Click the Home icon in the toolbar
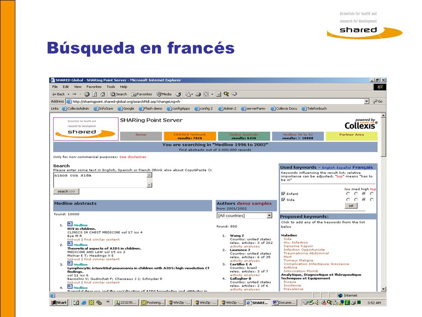422x317 pixels. 102,94
